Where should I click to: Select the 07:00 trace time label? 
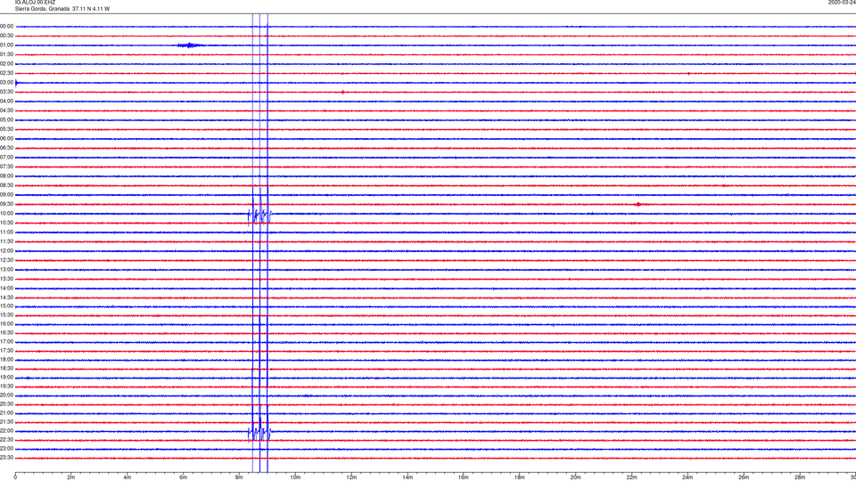click(x=6, y=157)
